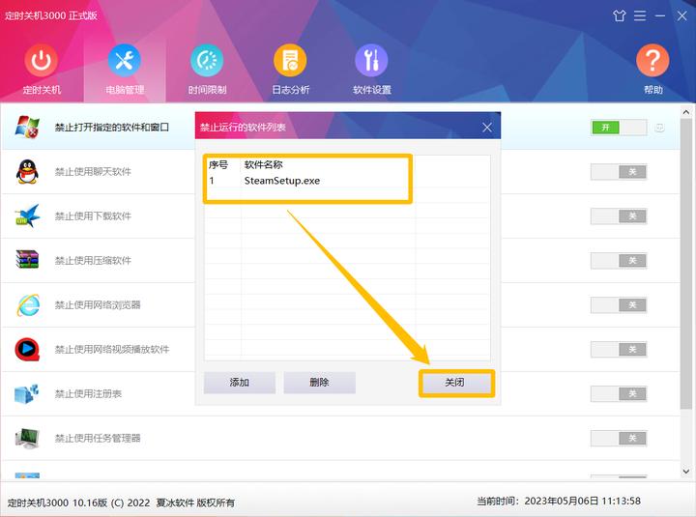Click the small settings icon beside the 开 toggle
696x517 pixels.
(659, 128)
